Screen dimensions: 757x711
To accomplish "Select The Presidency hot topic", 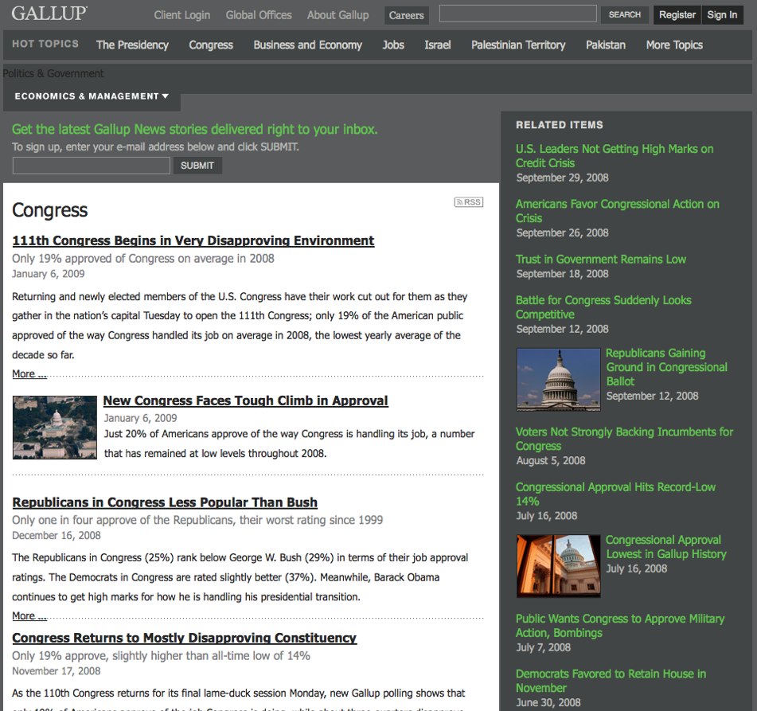I will [132, 45].
